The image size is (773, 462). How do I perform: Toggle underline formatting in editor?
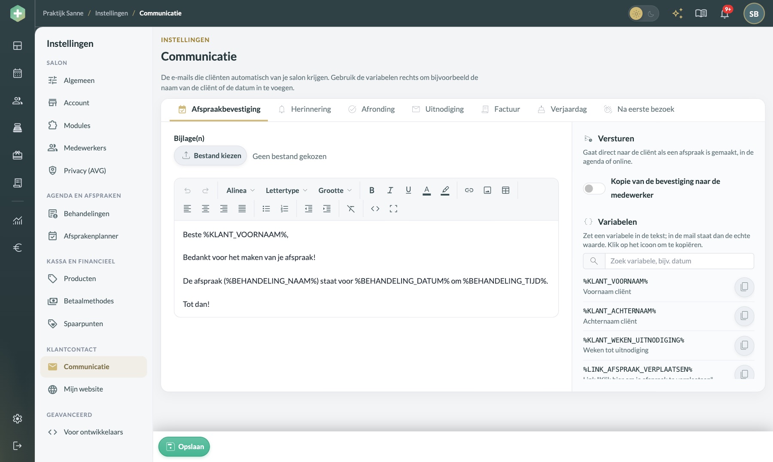coord(408,190)
